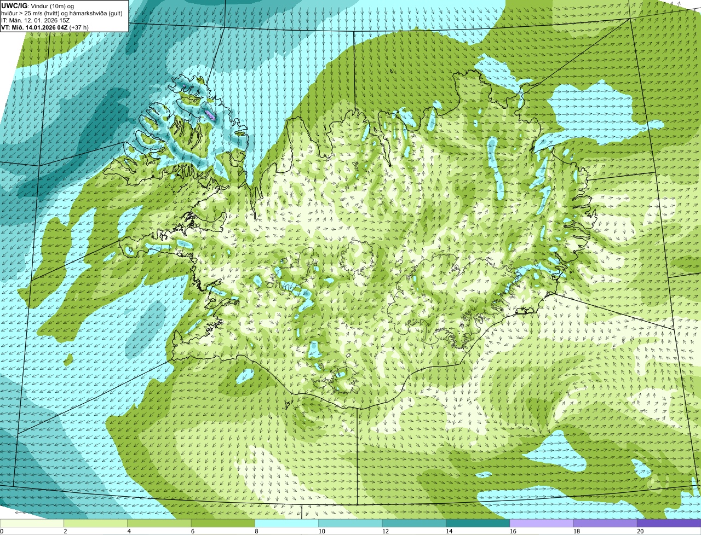The height and width of the screenshot is (535, 701).
Task: Click the 6–8 m/s olive green legend swatch
Action: pyautogui.click(x=223, y=524)
